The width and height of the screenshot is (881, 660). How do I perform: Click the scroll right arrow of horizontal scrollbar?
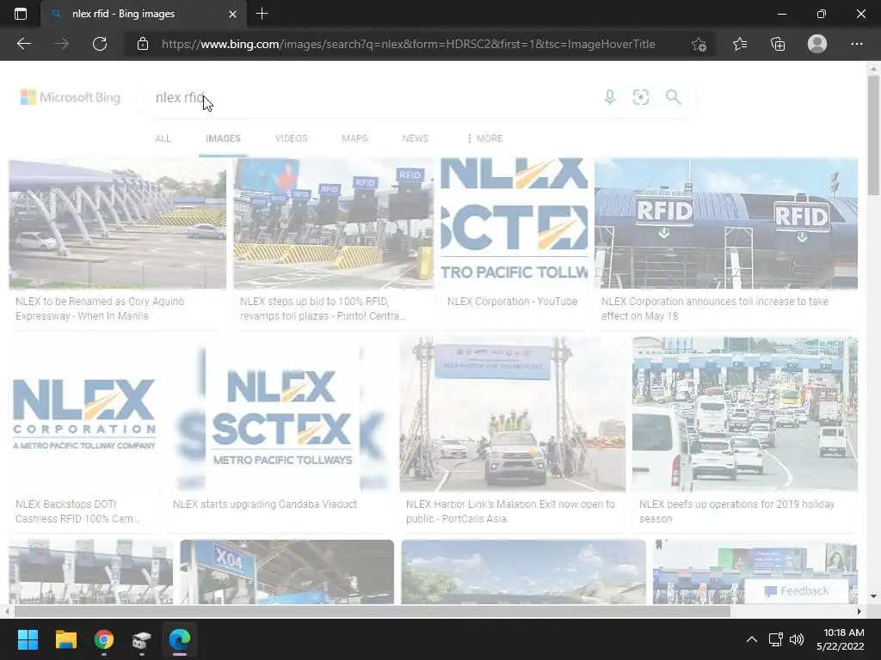pos(859,611)
